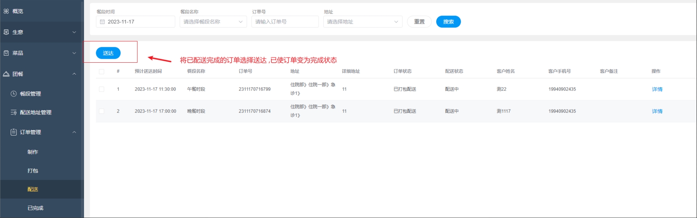Check the box for order 2311170716799
Image resolution: width=697 pixels, height=218 pixels.
(x=102, y=89)
